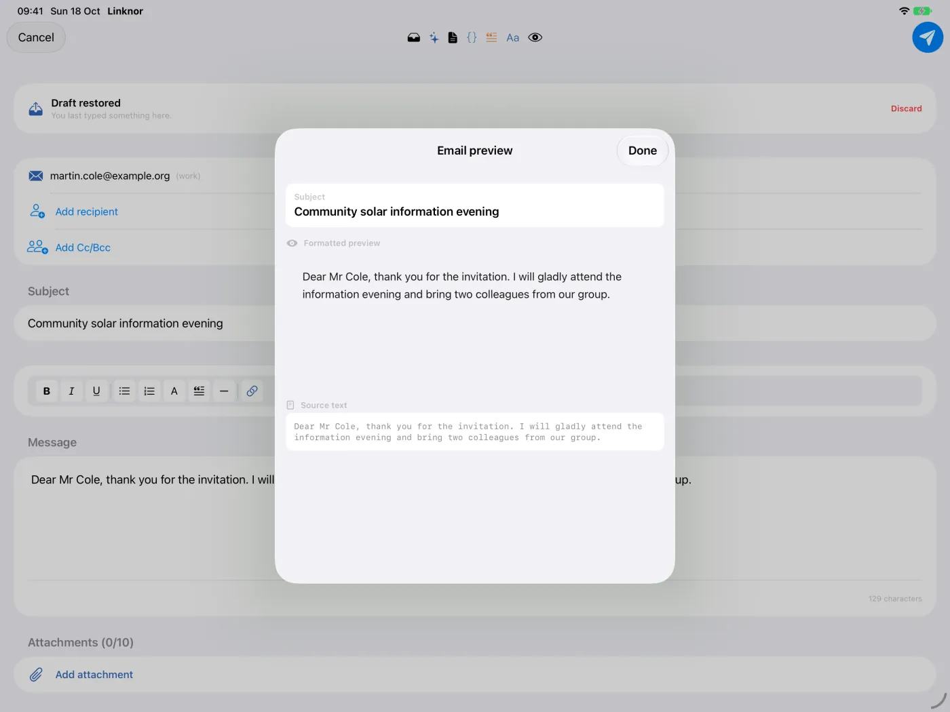Toggle bold formatting
Image resolution: width=950 pixels, height=712 pixels.
coord(47,391)
